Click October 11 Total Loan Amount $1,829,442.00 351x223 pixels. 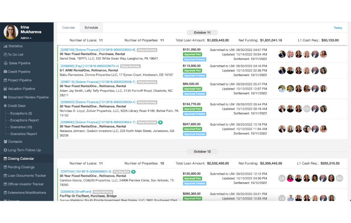(x=218, y=40)
